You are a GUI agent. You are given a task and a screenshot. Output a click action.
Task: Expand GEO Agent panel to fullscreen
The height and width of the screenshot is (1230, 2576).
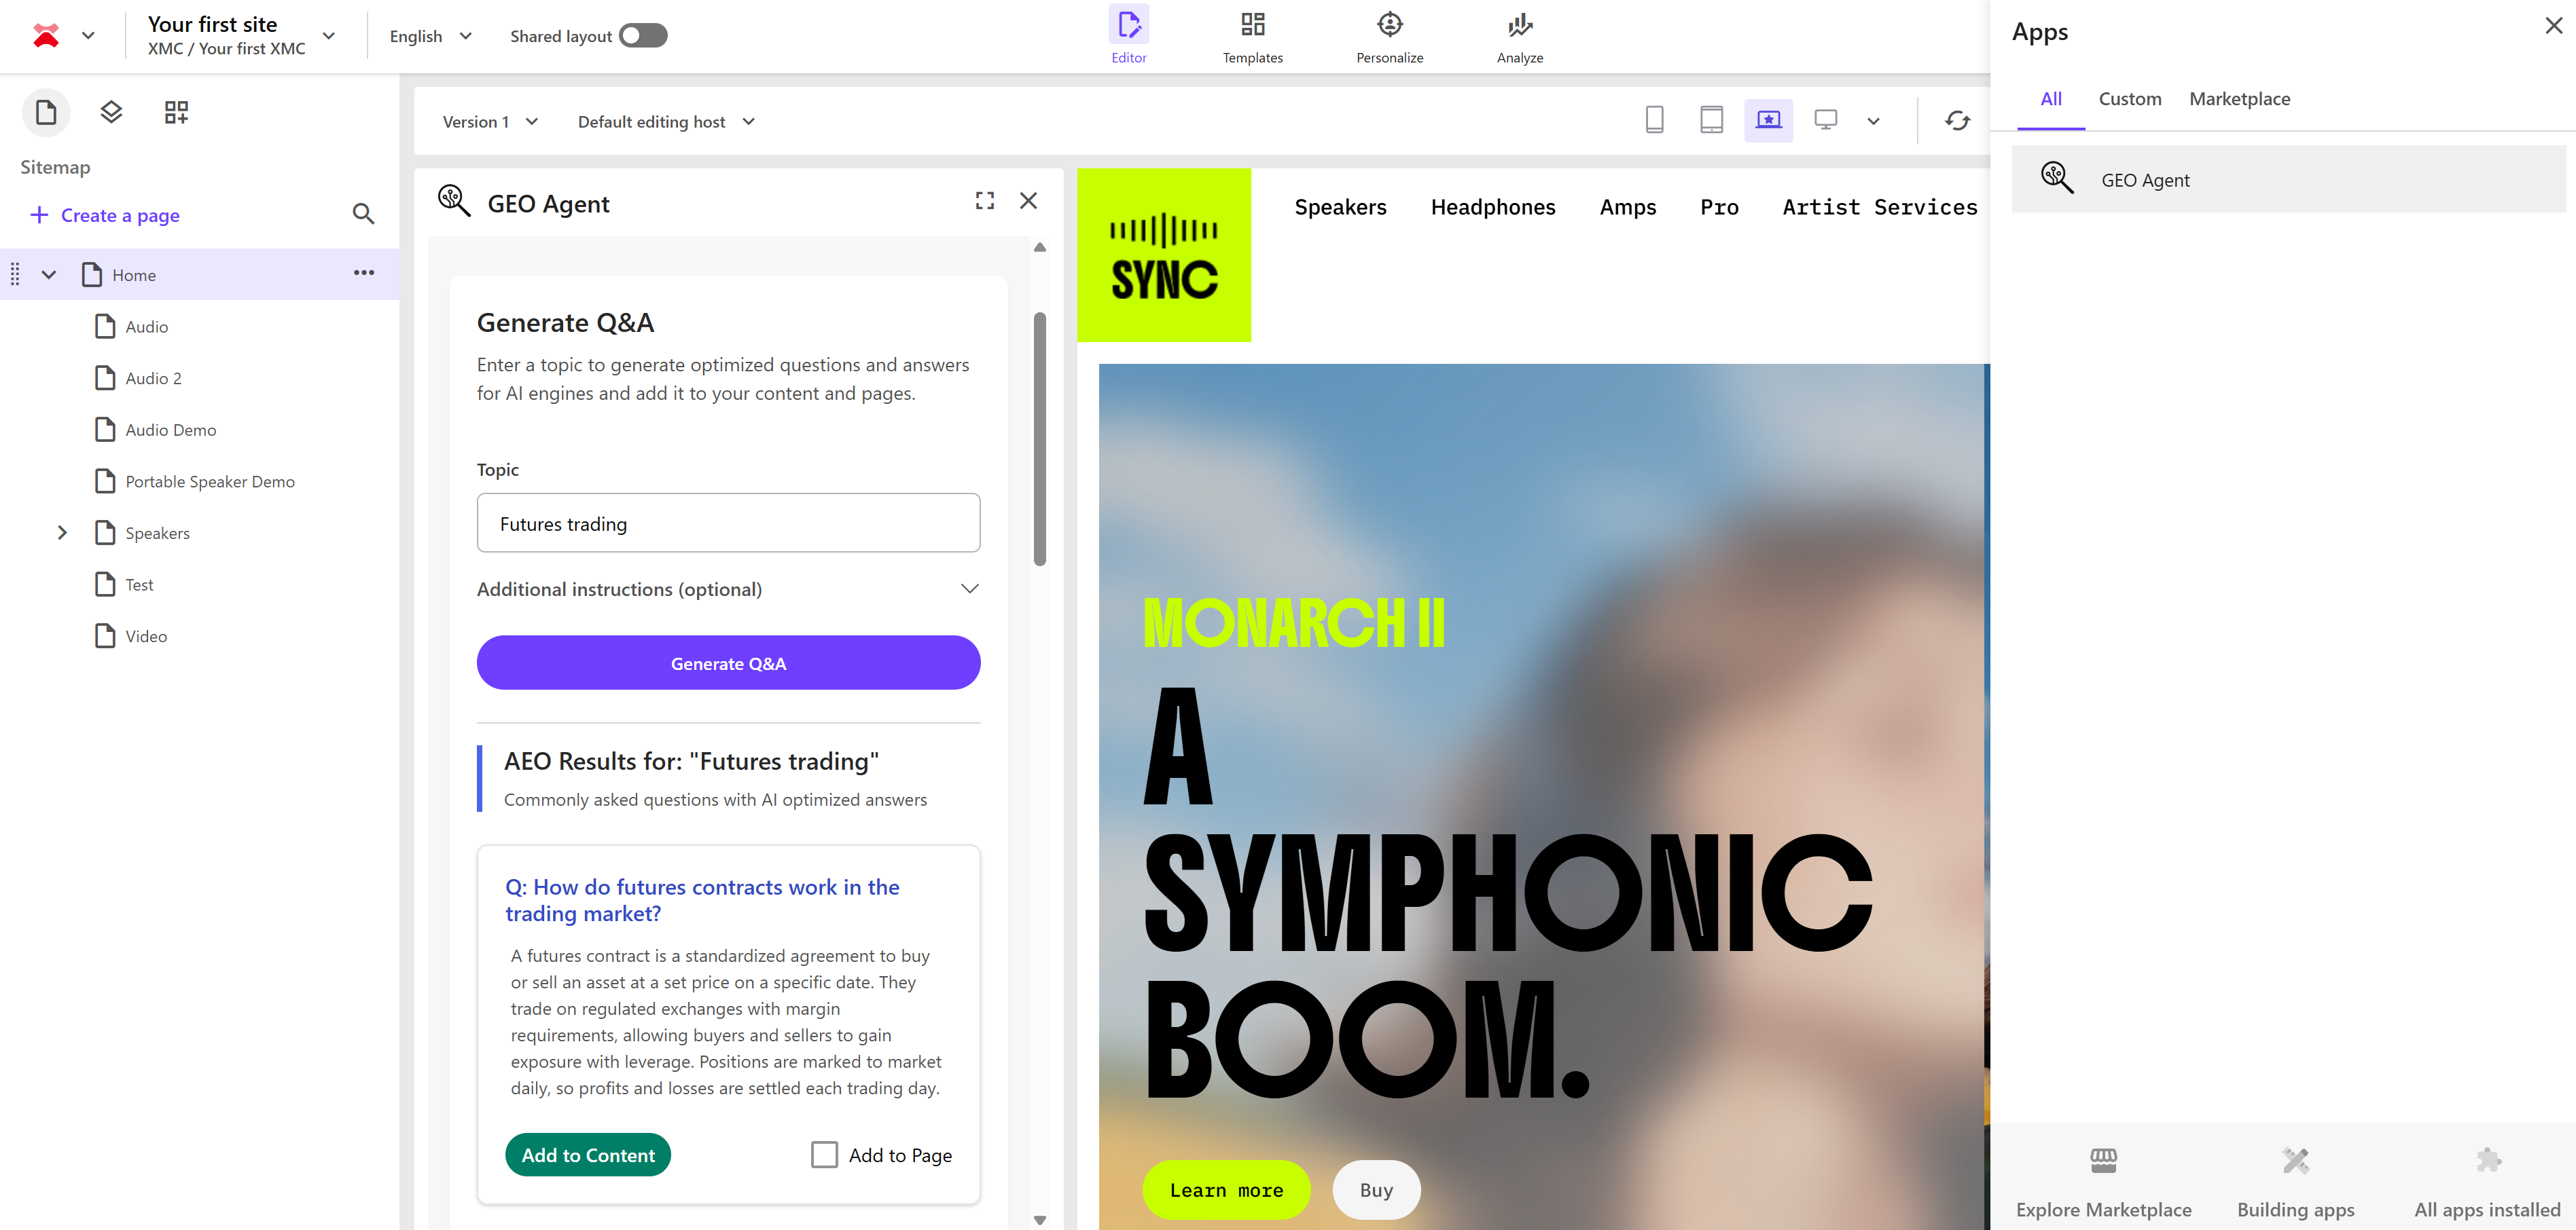984,201
